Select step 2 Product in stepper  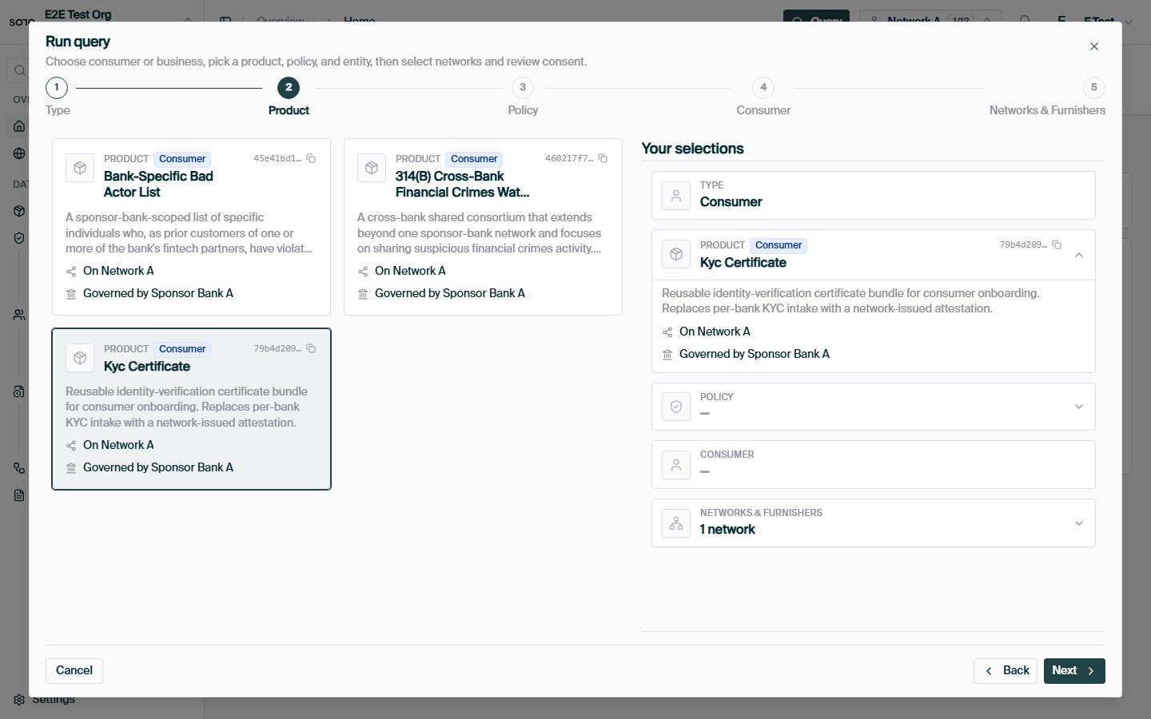pyautogui.click(x=289, y=87)
